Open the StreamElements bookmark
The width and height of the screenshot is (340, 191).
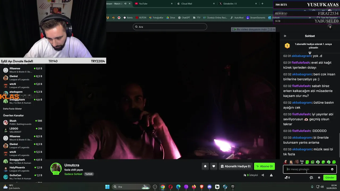click(256, 18)
